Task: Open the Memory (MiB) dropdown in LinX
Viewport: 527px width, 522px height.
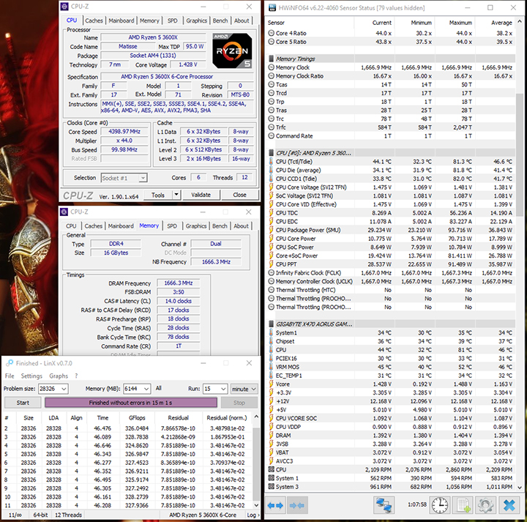Action: (146, 389)
